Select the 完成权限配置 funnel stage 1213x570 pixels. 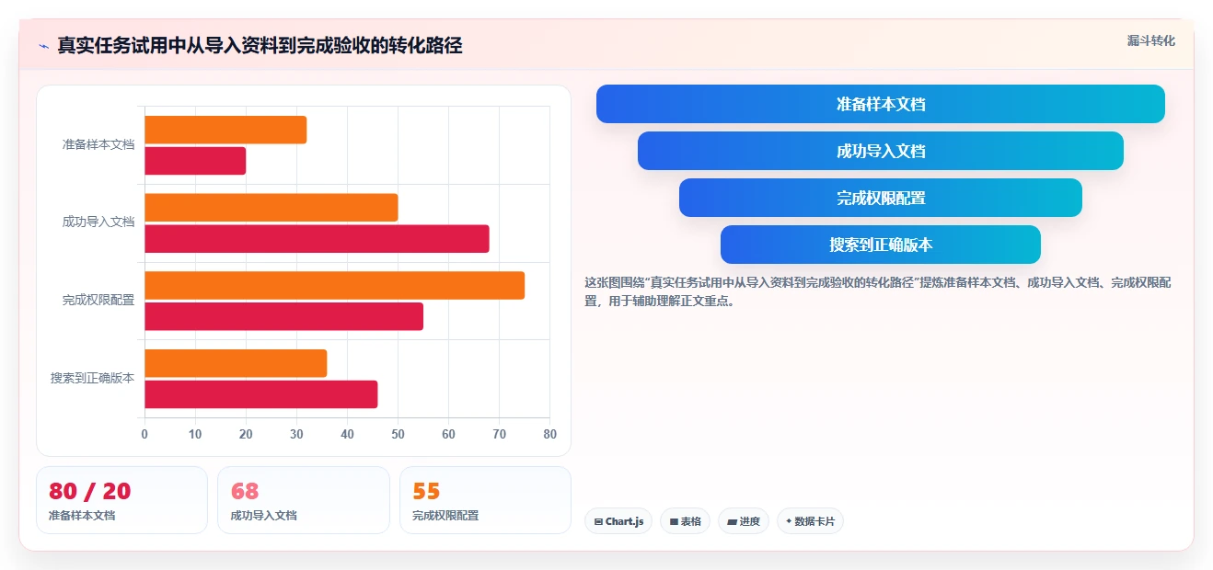pos(881,198)
